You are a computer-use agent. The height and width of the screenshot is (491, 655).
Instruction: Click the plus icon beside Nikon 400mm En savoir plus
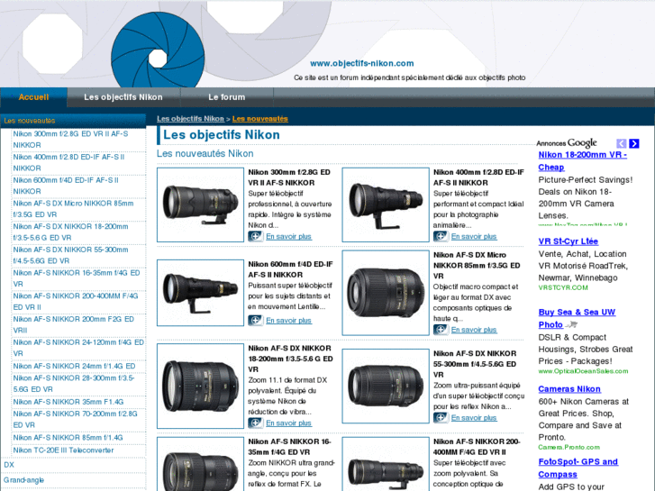pyautogui.click(x=441, y=237)
